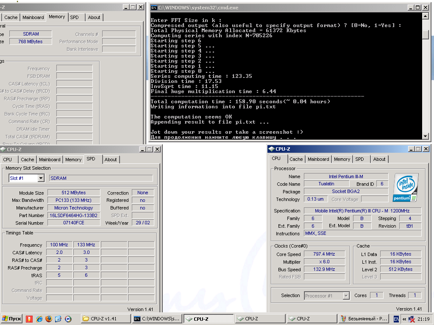Click Module Size value 512 MBytes
The height and width of the screenshot is (325, 434).
pyautogui.click(x=74, y=193)
